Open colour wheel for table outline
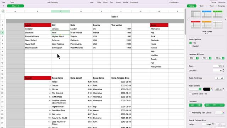The image size is (227, 128). click(211, 89)
